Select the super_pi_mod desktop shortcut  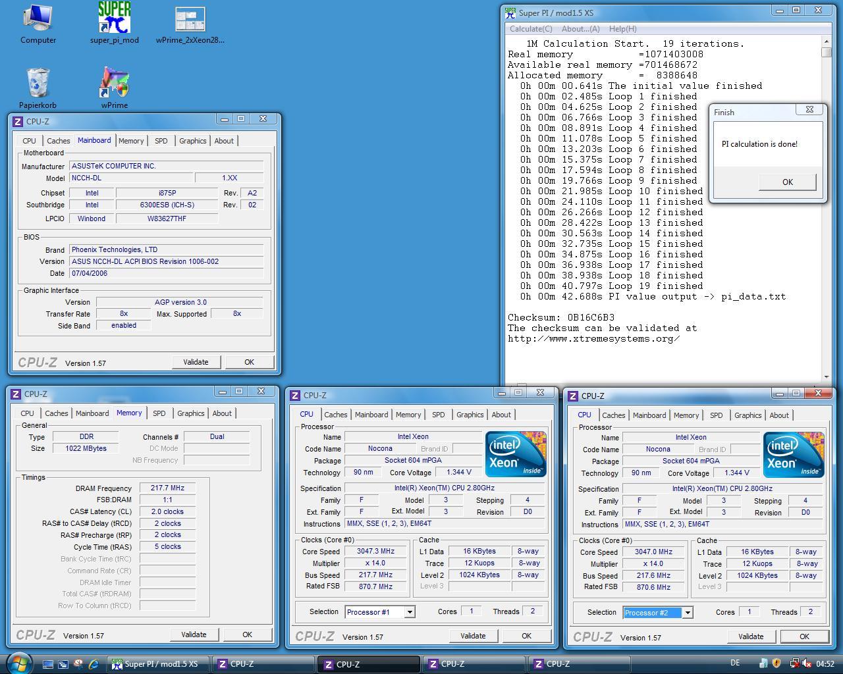click(x=115, y=24)
